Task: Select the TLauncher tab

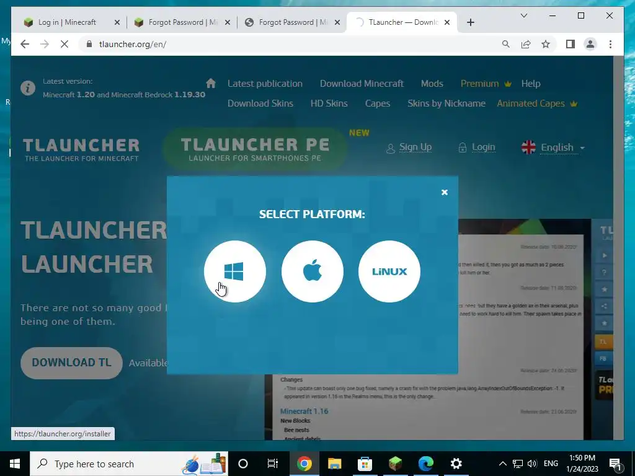Action: [x=402, y=22]
